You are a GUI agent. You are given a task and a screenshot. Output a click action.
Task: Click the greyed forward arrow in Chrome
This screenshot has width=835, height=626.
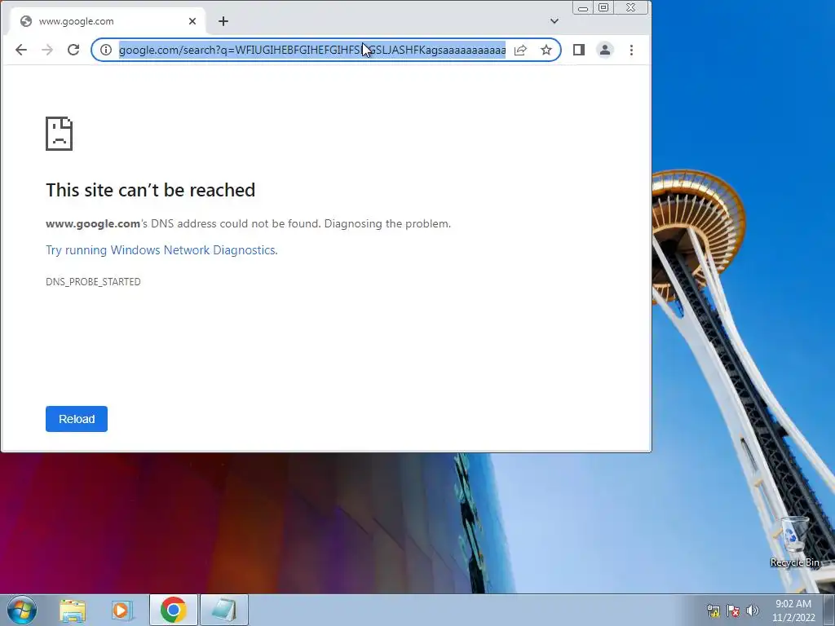pyautogui.click(x=47, y=50)
